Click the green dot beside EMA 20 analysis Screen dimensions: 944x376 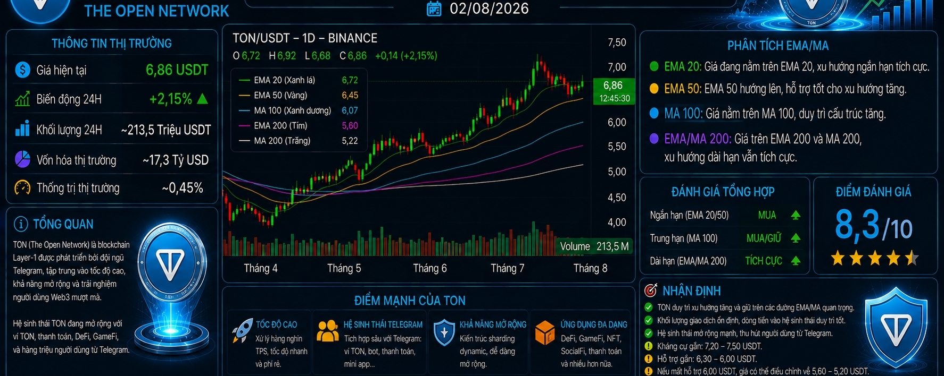pyautogui.click(x=654, y=66)
